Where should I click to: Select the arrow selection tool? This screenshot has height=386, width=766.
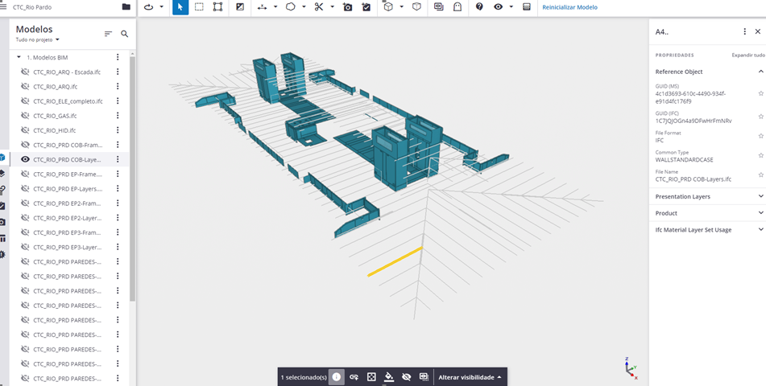click(x=180, y=7)
